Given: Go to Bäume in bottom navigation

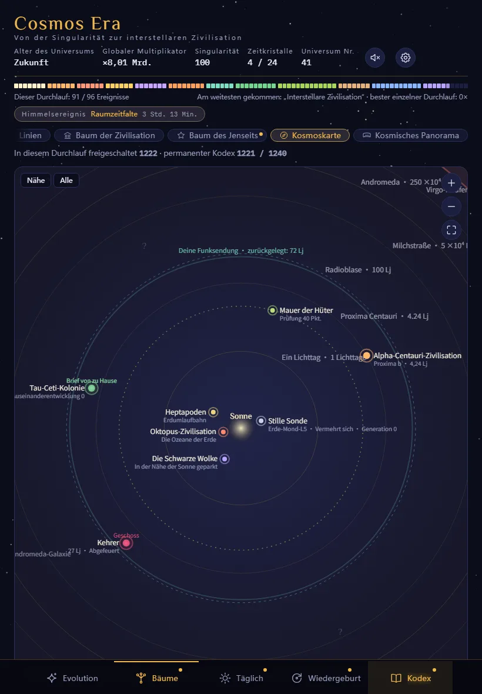Looking at the screenshot, I should coord(156,678).
